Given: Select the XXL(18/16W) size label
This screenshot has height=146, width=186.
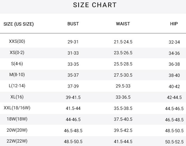Looking at the screenshot, I should tap(17, 108).
